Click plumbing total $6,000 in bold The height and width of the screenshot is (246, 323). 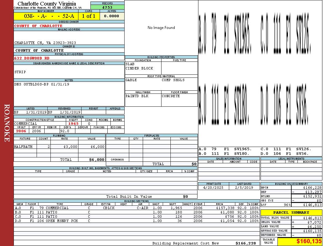[x=97, y=160]
